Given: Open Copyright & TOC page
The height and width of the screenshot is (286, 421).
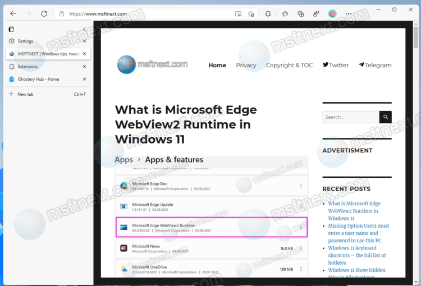Looking at the screenshot, I should point(289,65).
